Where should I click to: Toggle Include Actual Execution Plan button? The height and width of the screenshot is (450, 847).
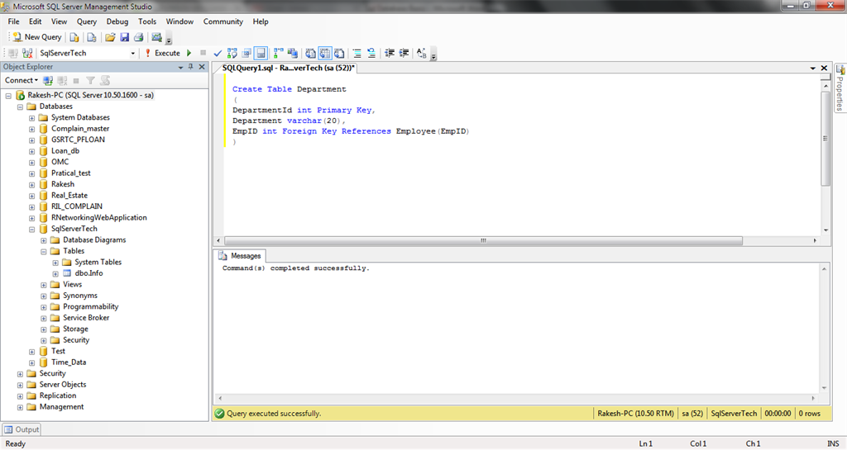(x=278, y=53)
